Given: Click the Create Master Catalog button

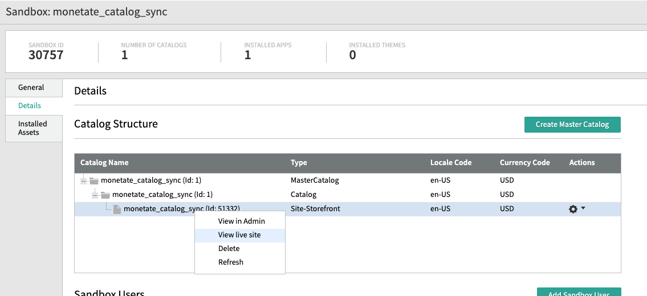Looking at the screenshot, I should click(572, 125).
